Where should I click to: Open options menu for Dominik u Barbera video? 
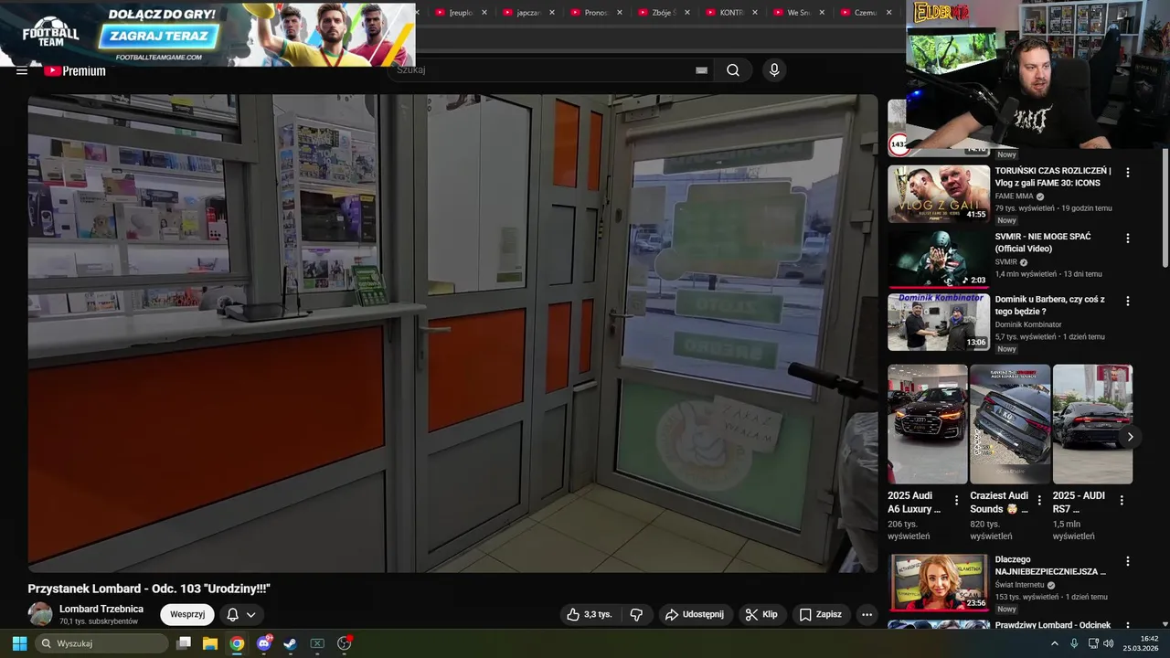point(1128,300)
